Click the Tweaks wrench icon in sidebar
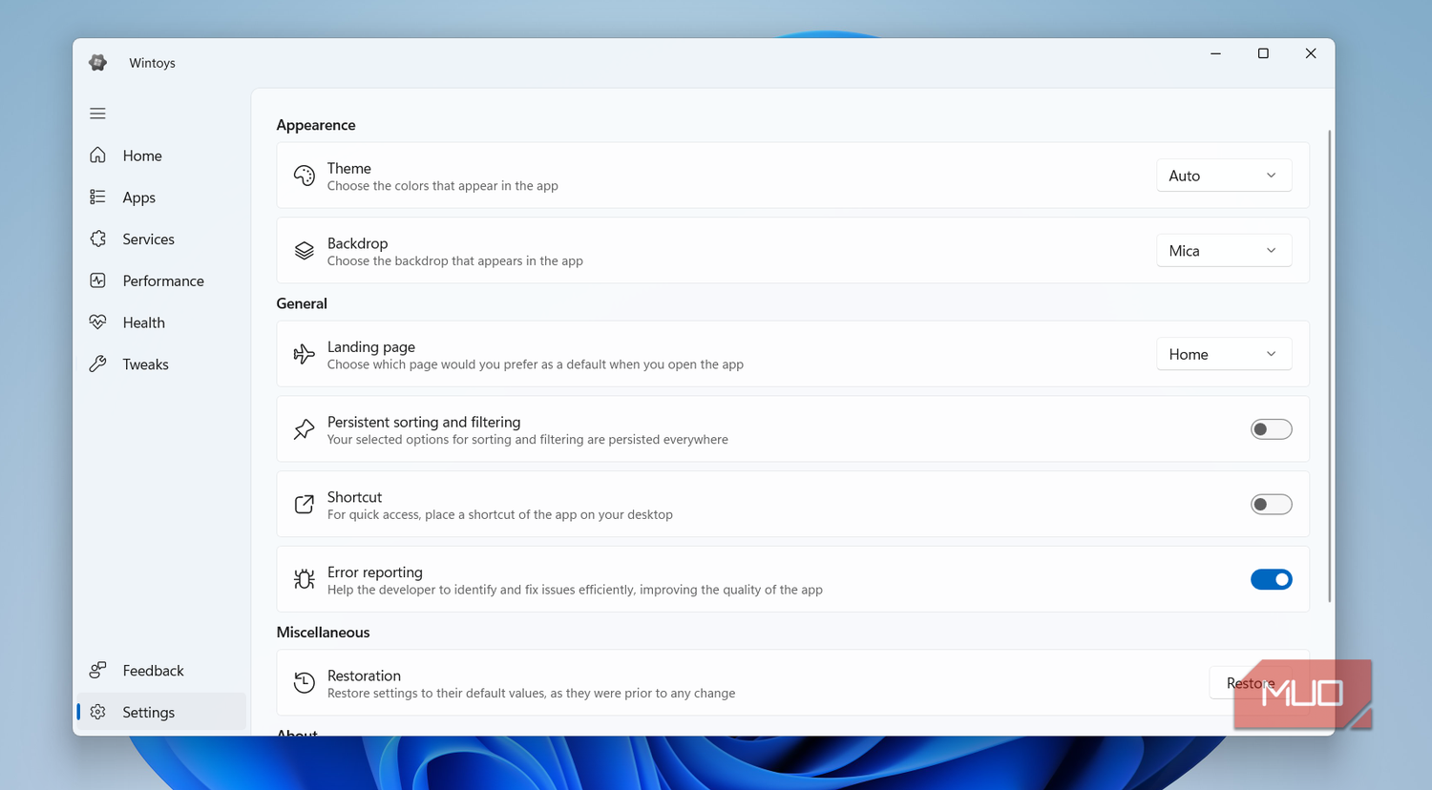 pos(97,364)
